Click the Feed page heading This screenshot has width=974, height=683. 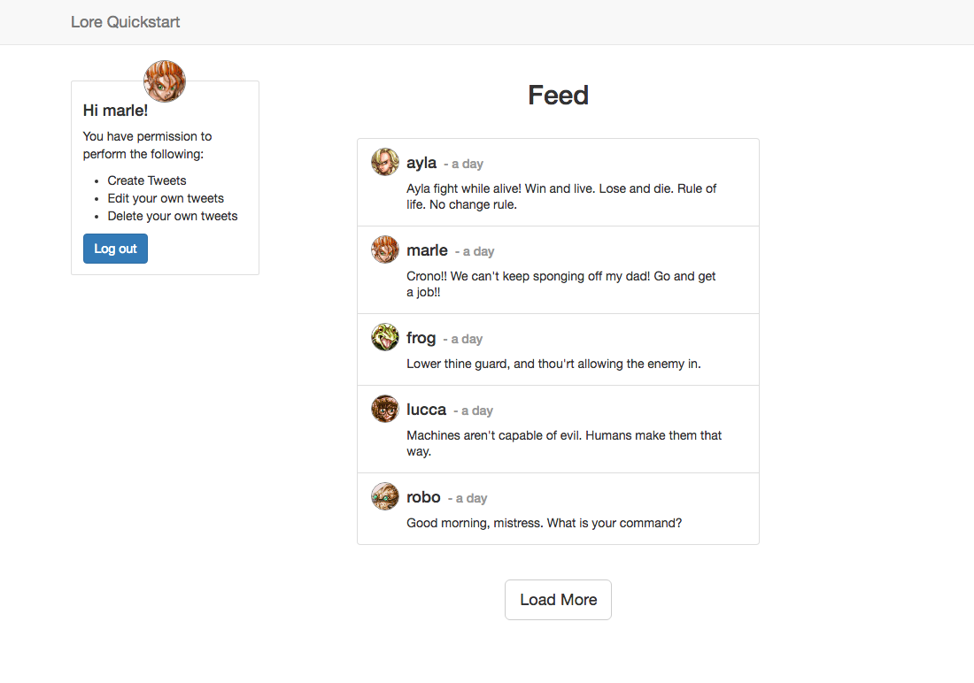tap(559, 96)
